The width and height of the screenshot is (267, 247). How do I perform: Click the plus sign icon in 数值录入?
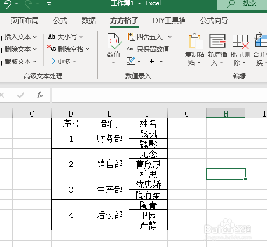click(152, 61)
